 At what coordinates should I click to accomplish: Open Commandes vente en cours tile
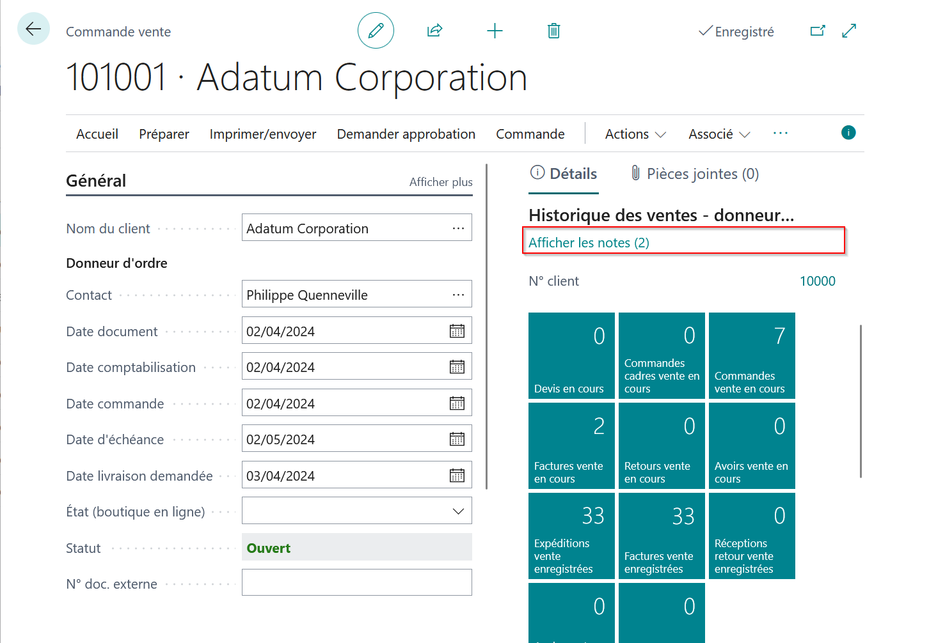pyautogui.click(x=752, y=355)
